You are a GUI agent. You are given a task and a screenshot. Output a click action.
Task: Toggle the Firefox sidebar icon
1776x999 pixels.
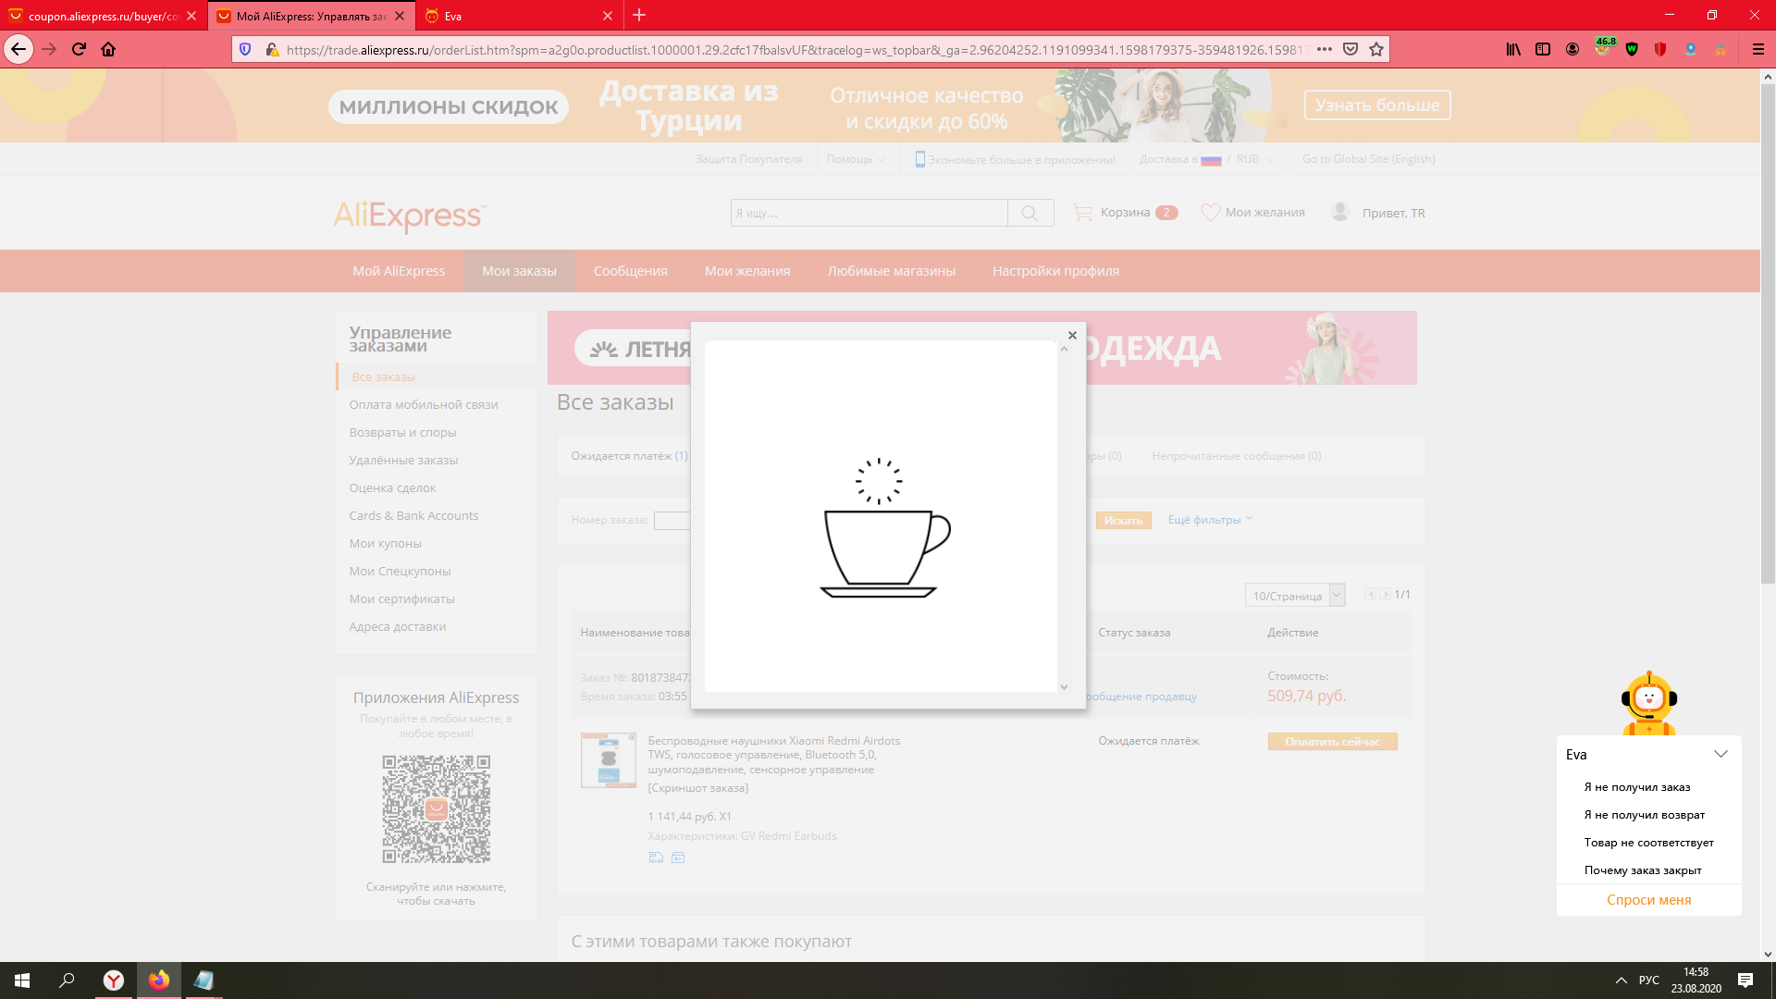point(1543,49)
